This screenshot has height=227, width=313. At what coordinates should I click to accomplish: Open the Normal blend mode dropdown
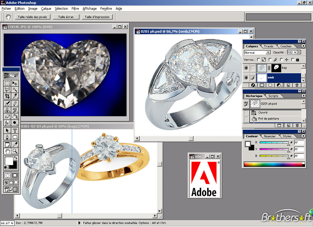click(x=257, y=52)
